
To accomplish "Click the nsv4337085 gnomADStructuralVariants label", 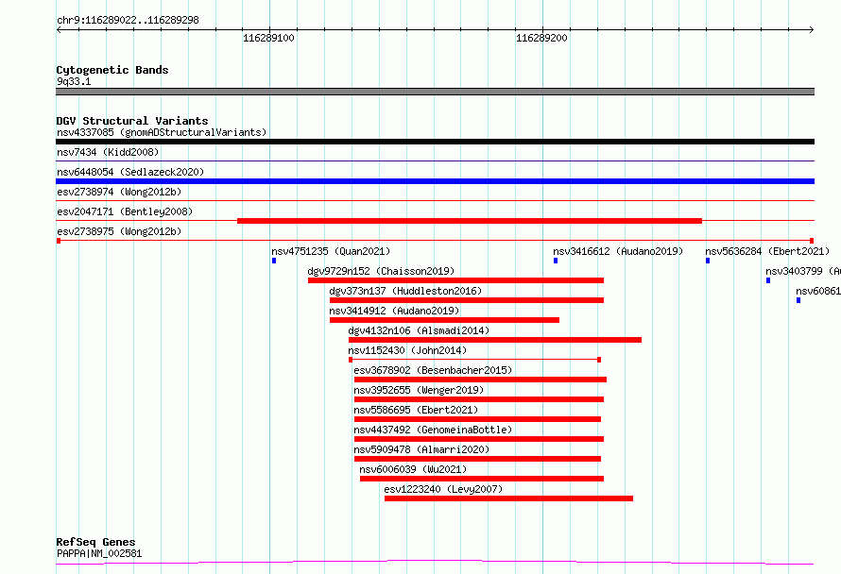I will [x=162, y=132].
